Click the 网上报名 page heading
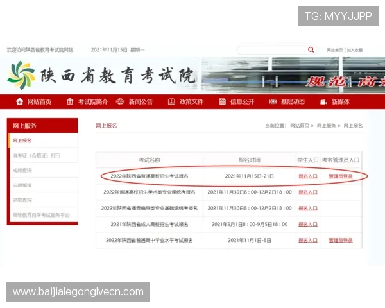 click(x=106, y=126)
